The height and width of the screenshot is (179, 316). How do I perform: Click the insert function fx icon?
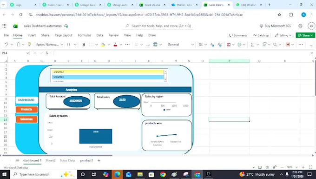pyautogui.click(x=47, y=53)
